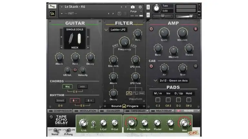Image resolution: width=248 pixels, height=139 pixels.
Task: Select the square LFO waveform
Action: pyautogui.click(x=135, y=93)
